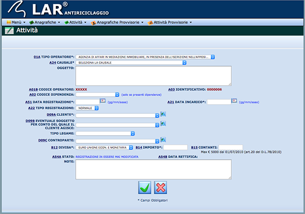Open calendar picker for Data Registrazione
305x214 pixels.
pyautogui.click(x=103, y=101)
